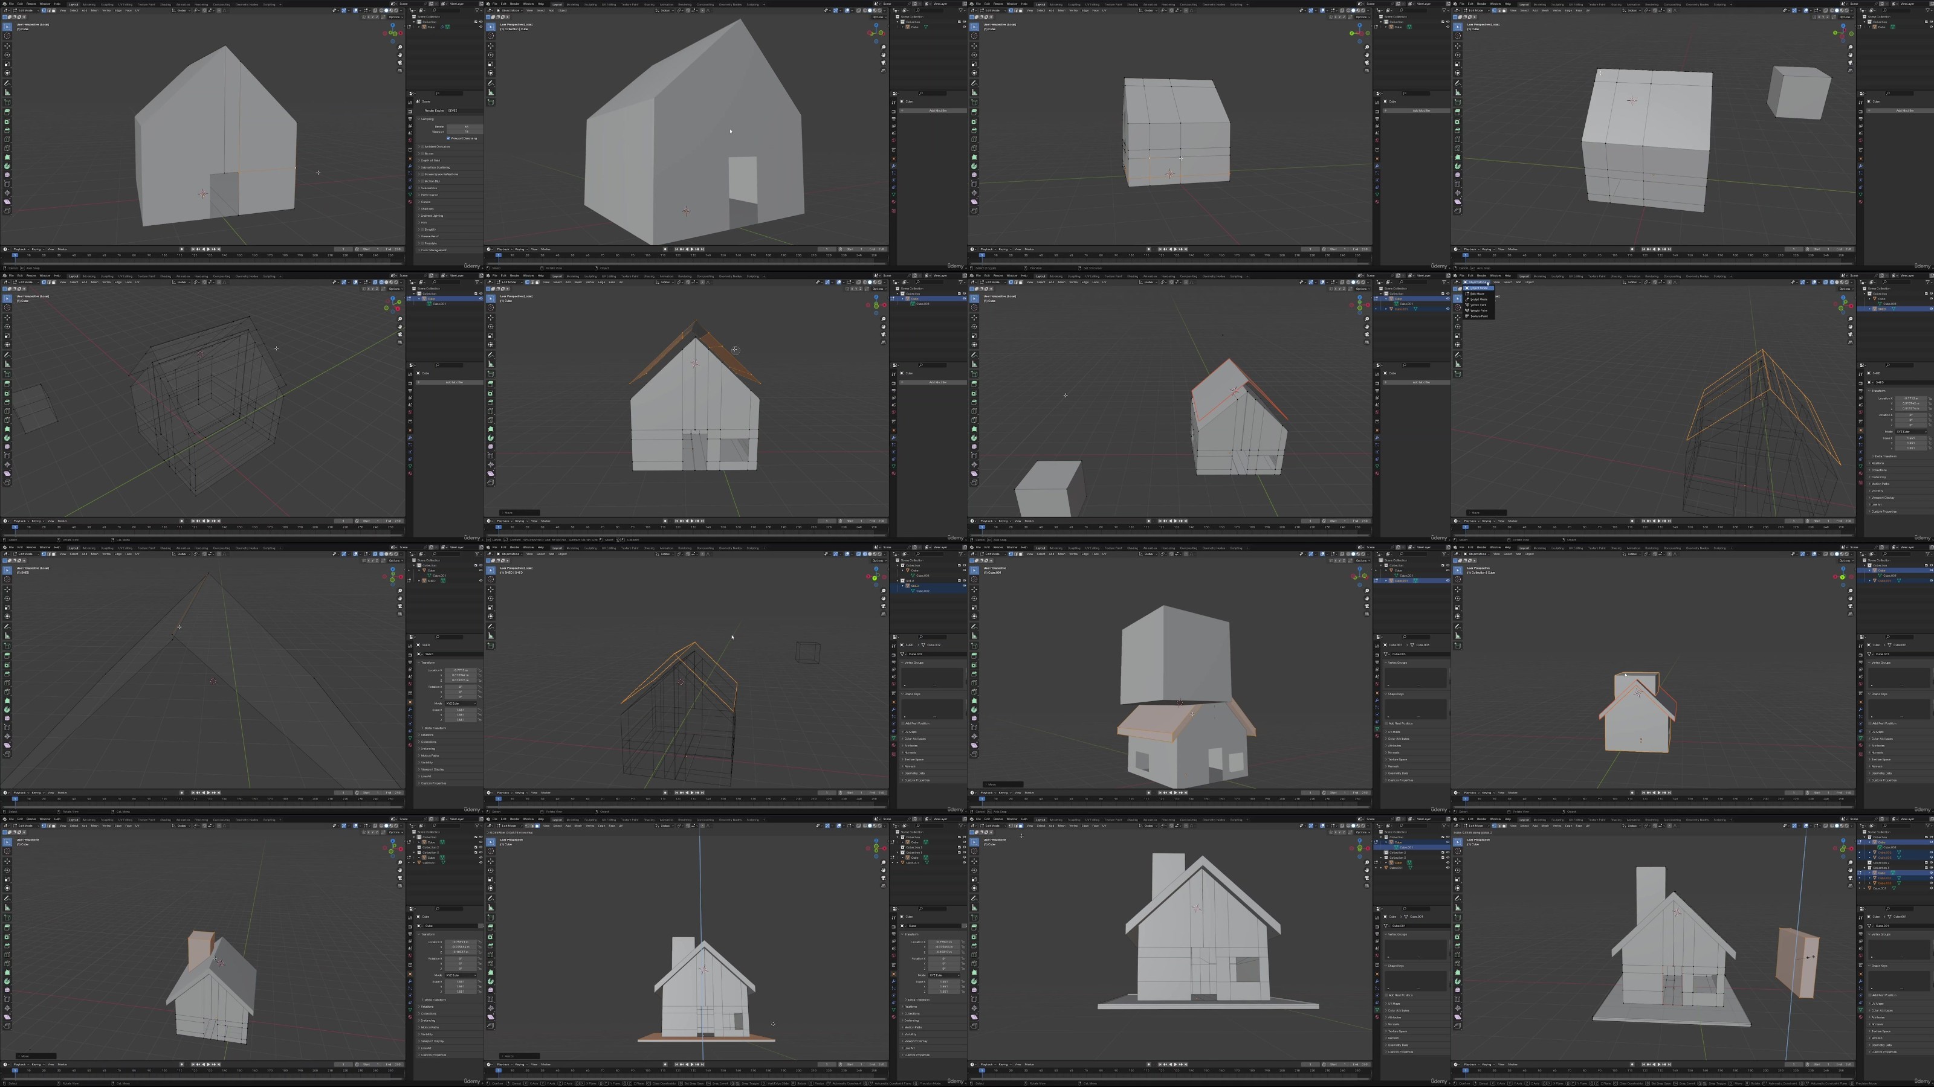Choose Object Mode from the open mode menu
The height and width of the screenshot is (1087, 1934).
(x=1478, y=288)
